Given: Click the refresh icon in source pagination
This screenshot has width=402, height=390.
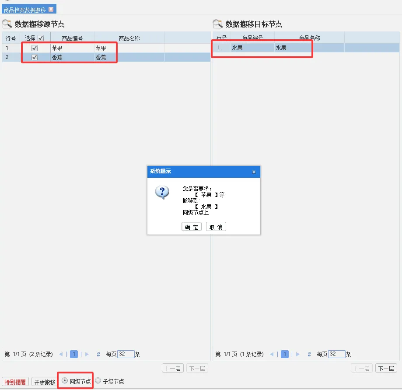Looking at the screenshot, I should click(98, 354).
